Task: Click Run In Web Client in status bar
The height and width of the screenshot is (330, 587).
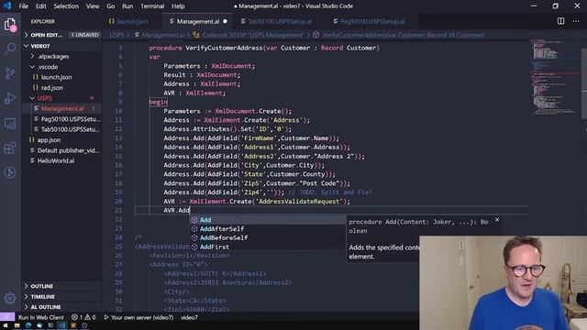Action: (40, 317)
